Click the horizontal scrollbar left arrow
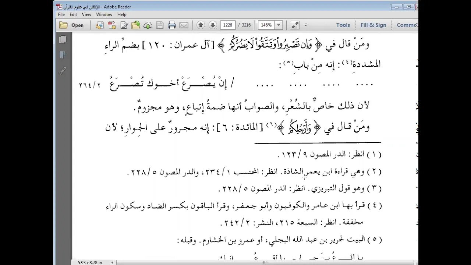The width and height of the screenshot is (471, 265). pos(112,262)
